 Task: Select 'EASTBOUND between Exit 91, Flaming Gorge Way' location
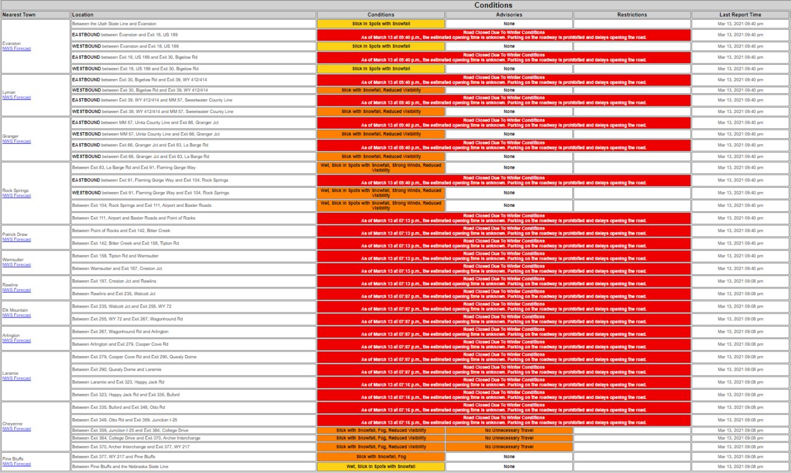click(x=194, y=180)
